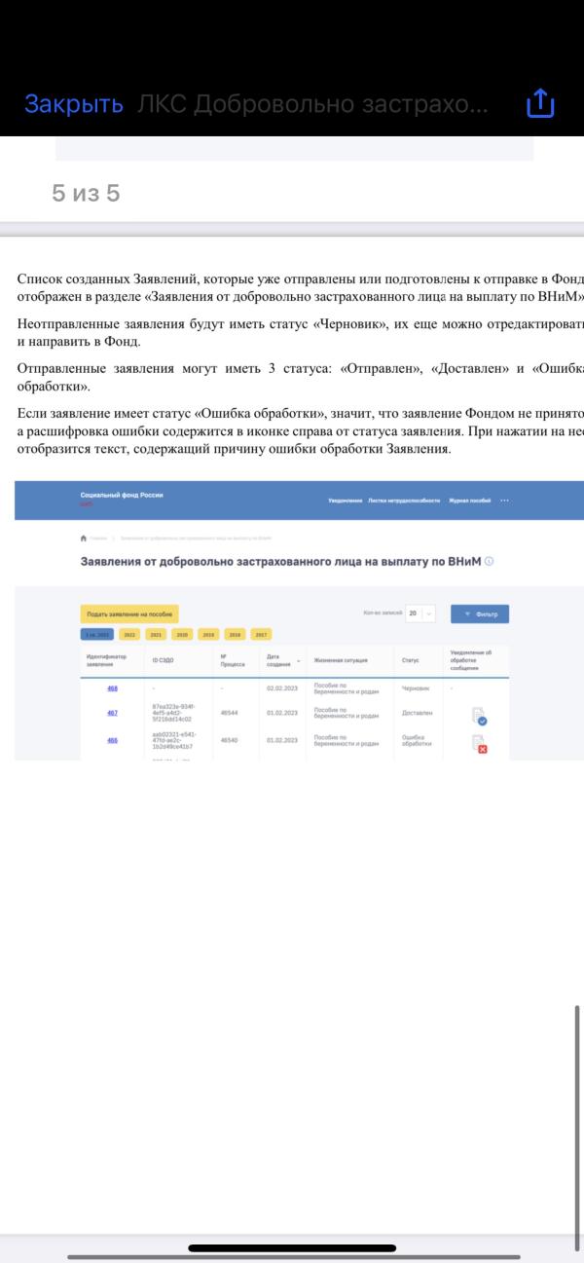Open the three-dots more menu in header
584x1263 pixels.
pyautogui.click(x=504, y=500)
